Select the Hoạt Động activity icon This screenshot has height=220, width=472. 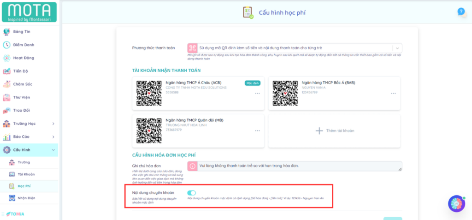coord(6,58)
